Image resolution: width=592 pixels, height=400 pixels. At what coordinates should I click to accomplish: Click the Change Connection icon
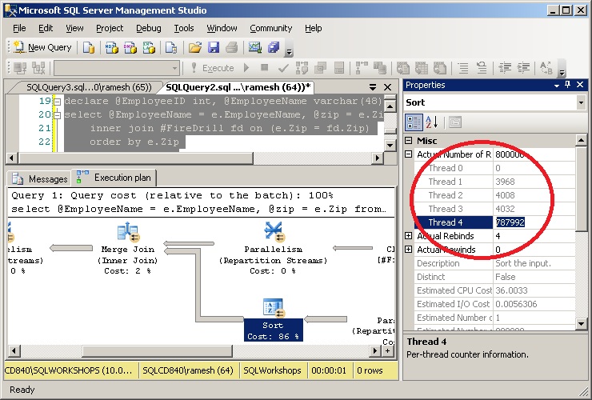pos(38,68)
